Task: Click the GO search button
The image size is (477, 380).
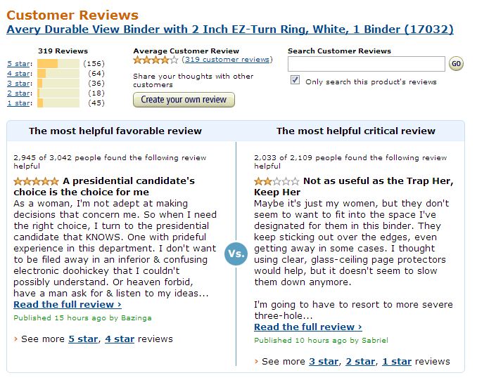Action: click(456, 64)
